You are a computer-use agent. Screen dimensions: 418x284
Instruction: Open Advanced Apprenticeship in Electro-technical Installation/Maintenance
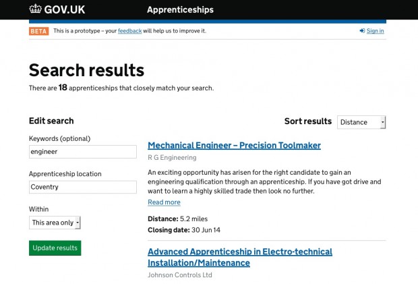click(240, 257)
